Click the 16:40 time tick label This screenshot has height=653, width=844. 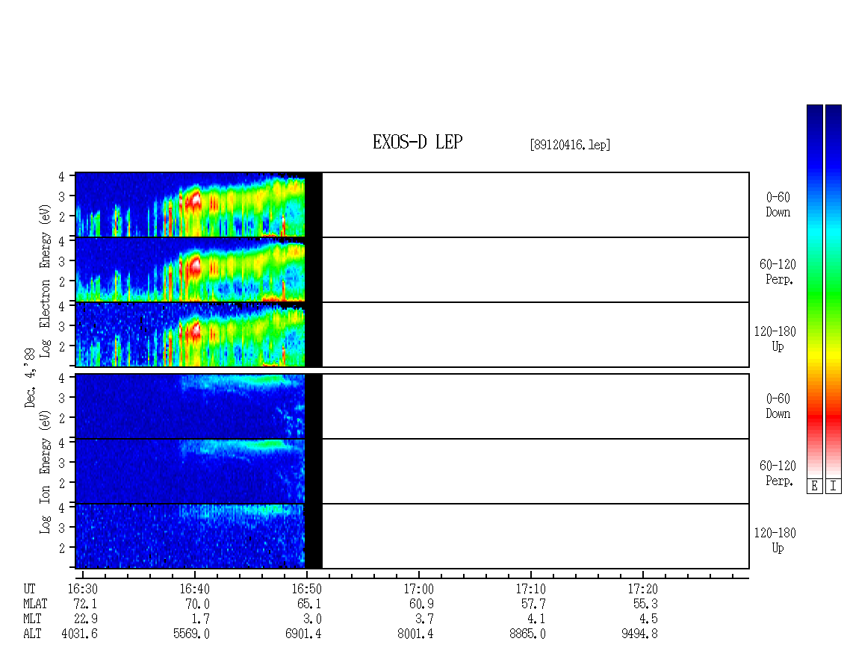click(x=194, y=589)
